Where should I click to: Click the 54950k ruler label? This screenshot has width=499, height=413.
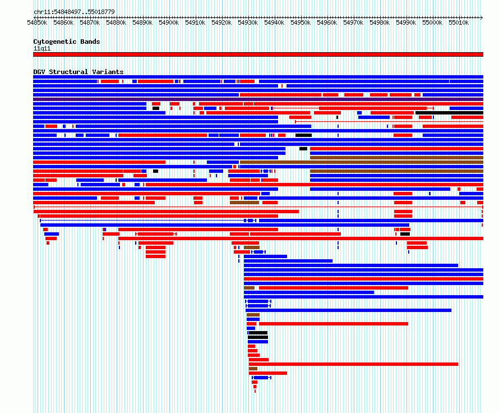coord(301,22)
